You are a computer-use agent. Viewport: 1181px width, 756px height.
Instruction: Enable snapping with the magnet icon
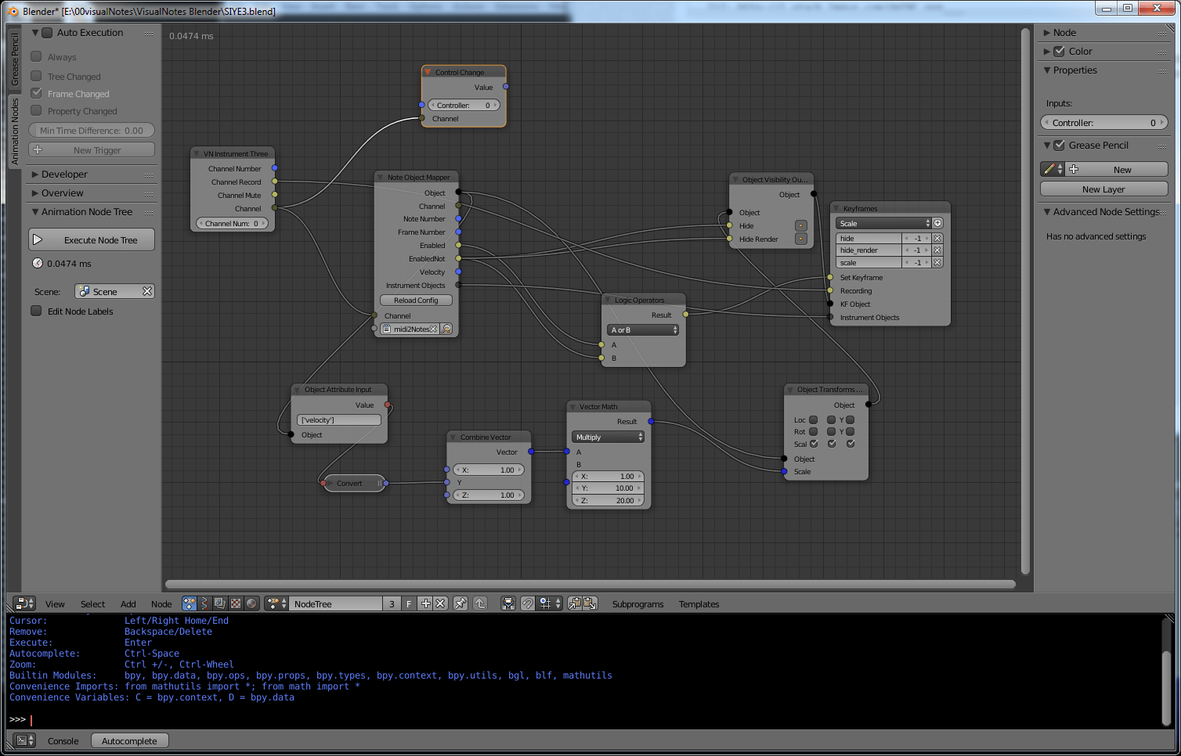[528, 603]
